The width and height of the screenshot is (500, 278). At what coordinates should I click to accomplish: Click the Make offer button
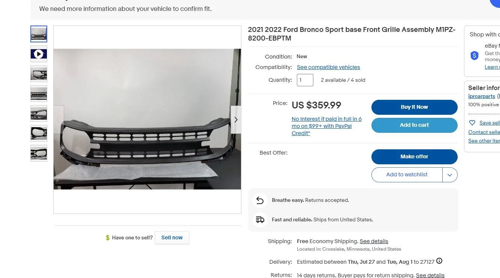[414, 157]
